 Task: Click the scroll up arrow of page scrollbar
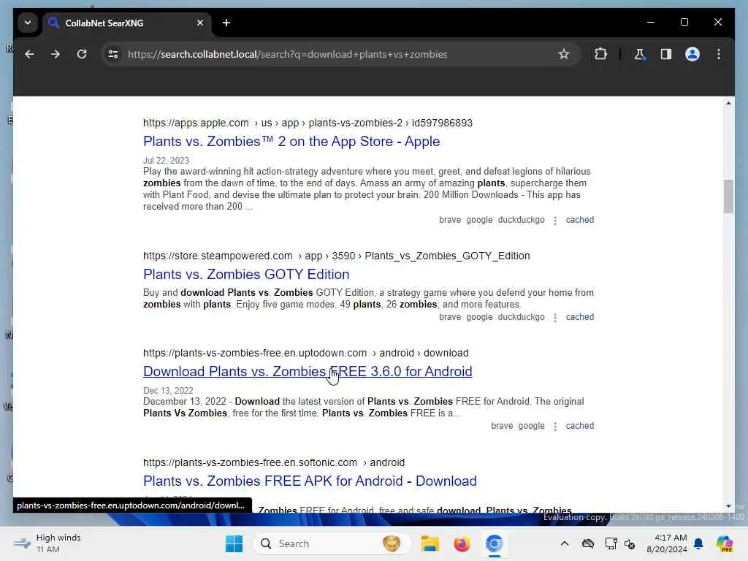pos(728,103)
